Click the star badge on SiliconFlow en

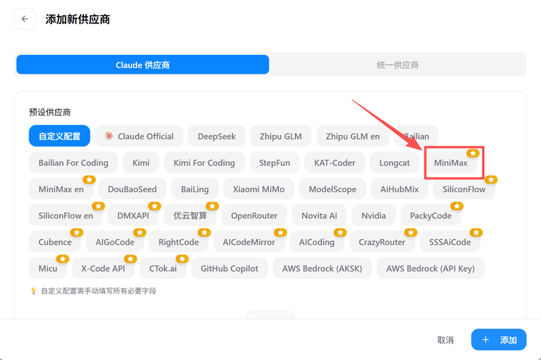(98, 206)
